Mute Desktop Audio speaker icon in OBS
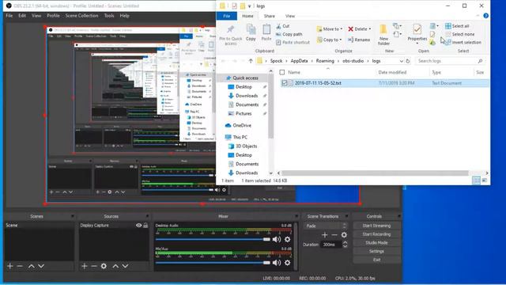506x285 pixels. point(277,239)
